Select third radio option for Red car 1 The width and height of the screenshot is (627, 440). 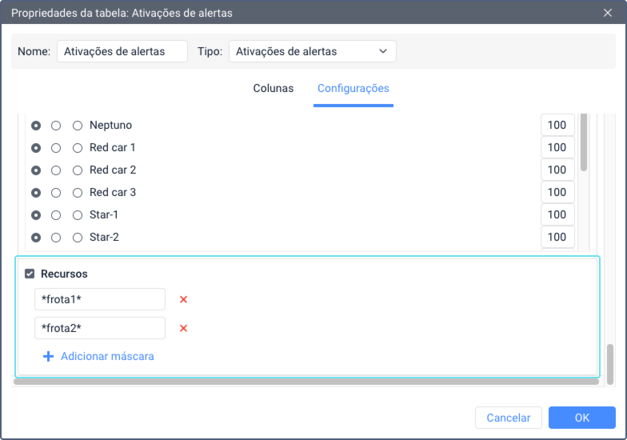(78, 148)
